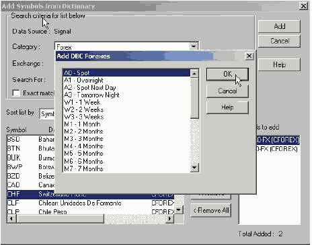Select A2 - Spot Next Day entry
The height and width of the screenshot is (245, 312).
(x=126, y=87)
